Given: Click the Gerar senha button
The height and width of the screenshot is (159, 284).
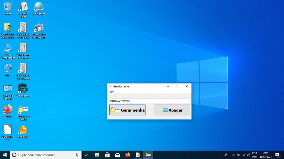Looking at the screenshot, I should click(127, 110).
